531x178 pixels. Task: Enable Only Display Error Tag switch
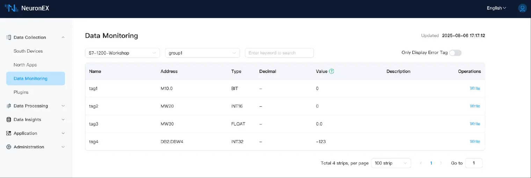coord(455,53)
